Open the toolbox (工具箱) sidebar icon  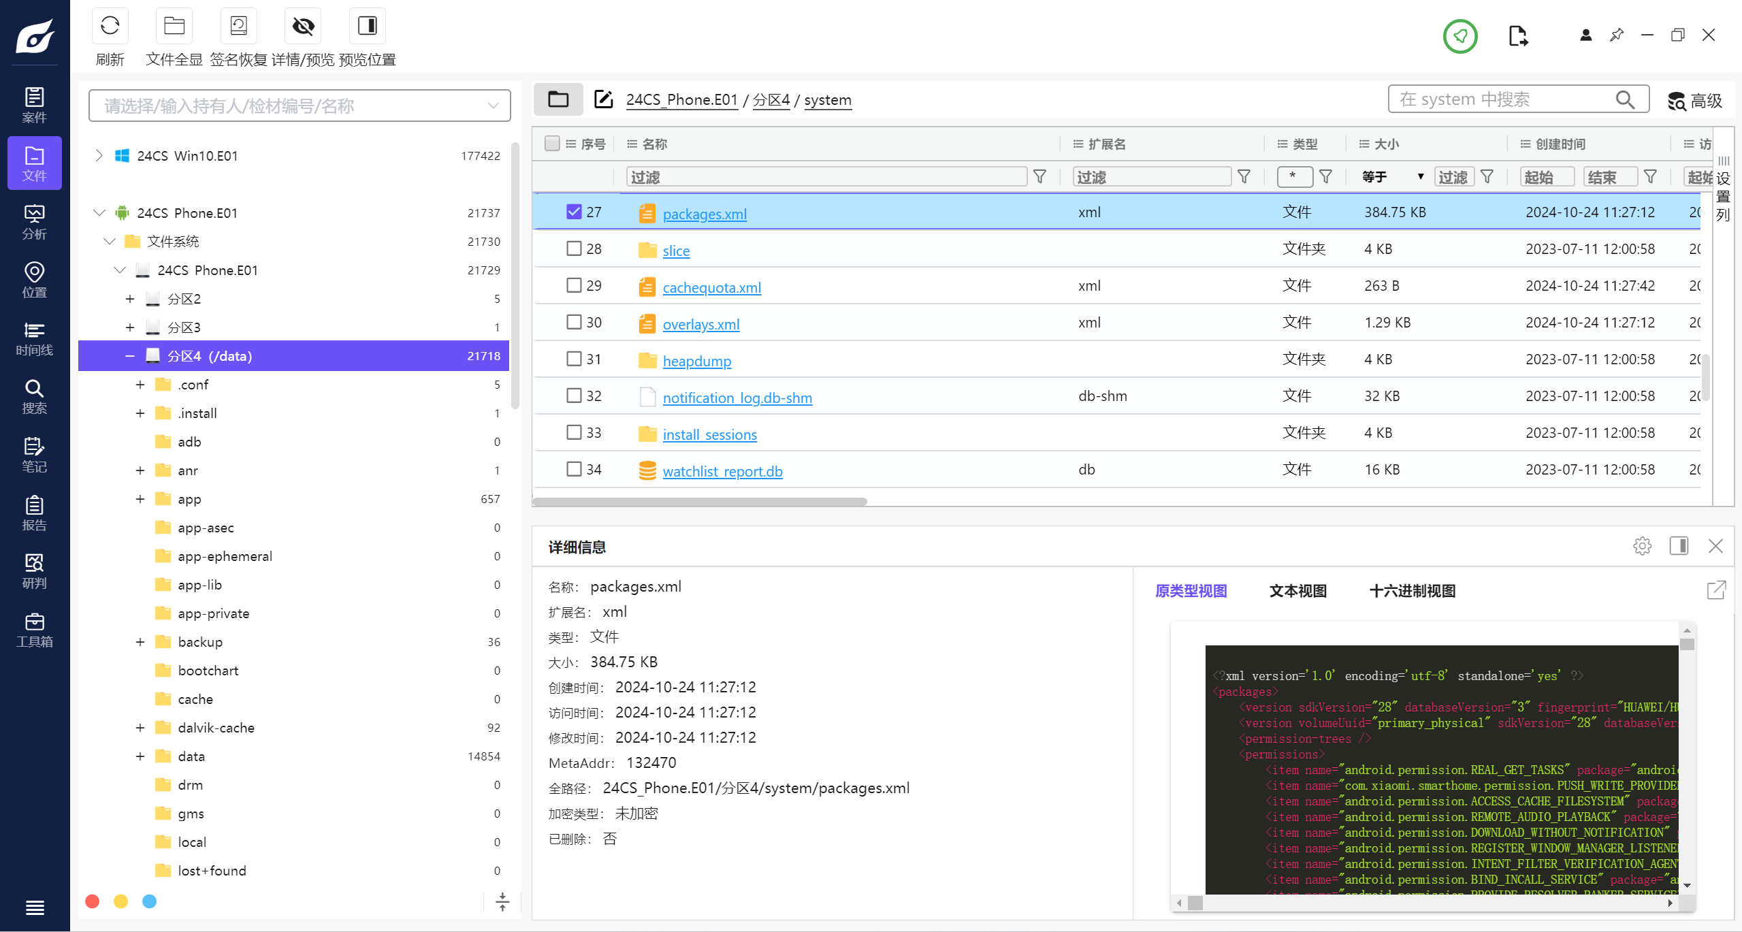[x=34, y=630]
